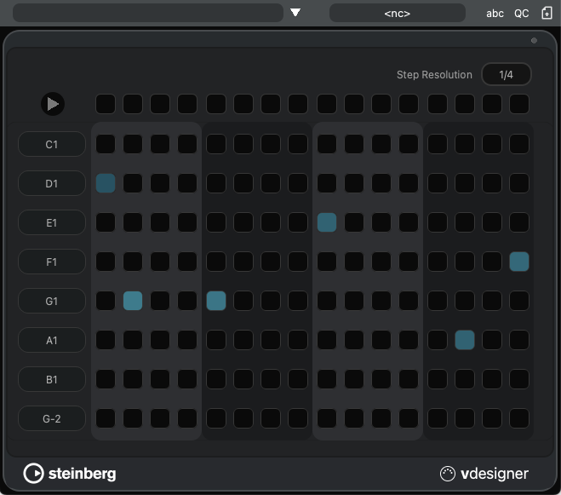This screenshot has height=495, width=561.
Task: Select the C1 note label
Action: [52, 144]
